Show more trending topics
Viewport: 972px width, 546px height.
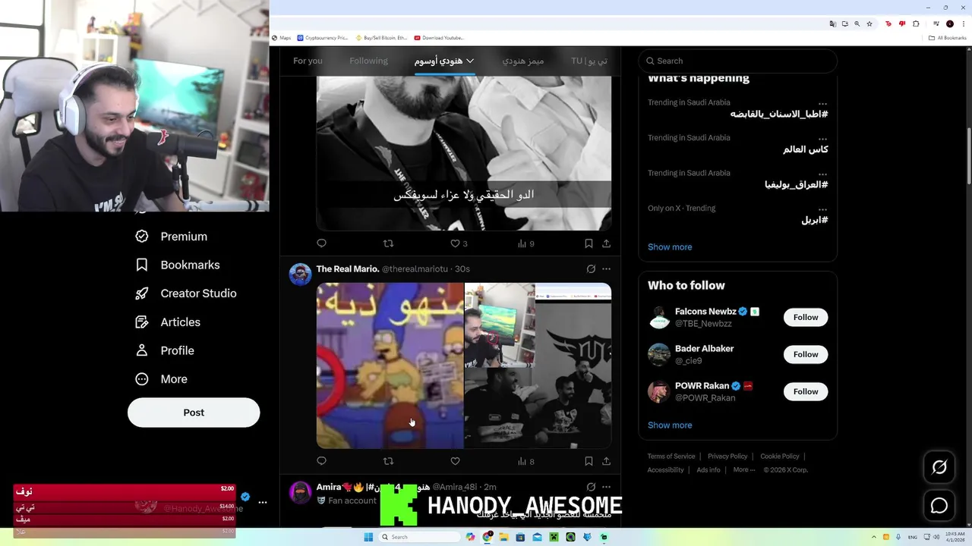pyautogui.click(x=670, y=247)
